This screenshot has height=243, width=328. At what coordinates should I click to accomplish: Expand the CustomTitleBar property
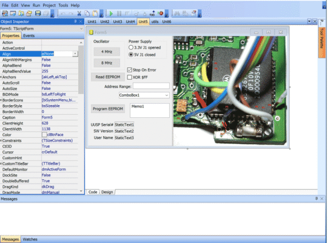pos(1,163)
